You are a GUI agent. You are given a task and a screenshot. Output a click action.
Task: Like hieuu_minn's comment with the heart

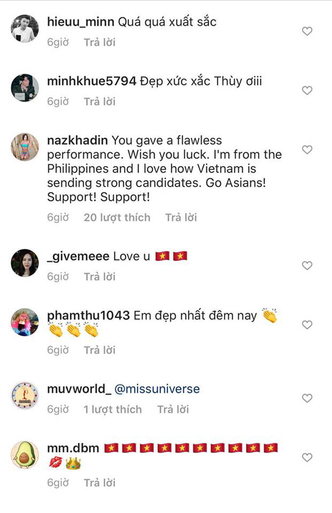pyautogui.click(x=307, y=31)
